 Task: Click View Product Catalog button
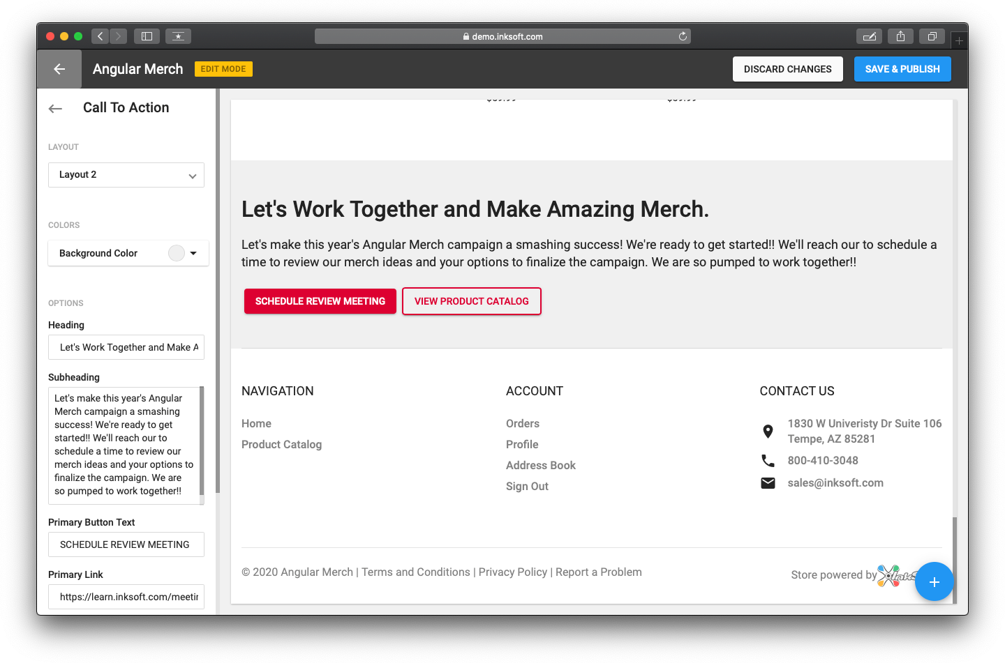(472, 301)
